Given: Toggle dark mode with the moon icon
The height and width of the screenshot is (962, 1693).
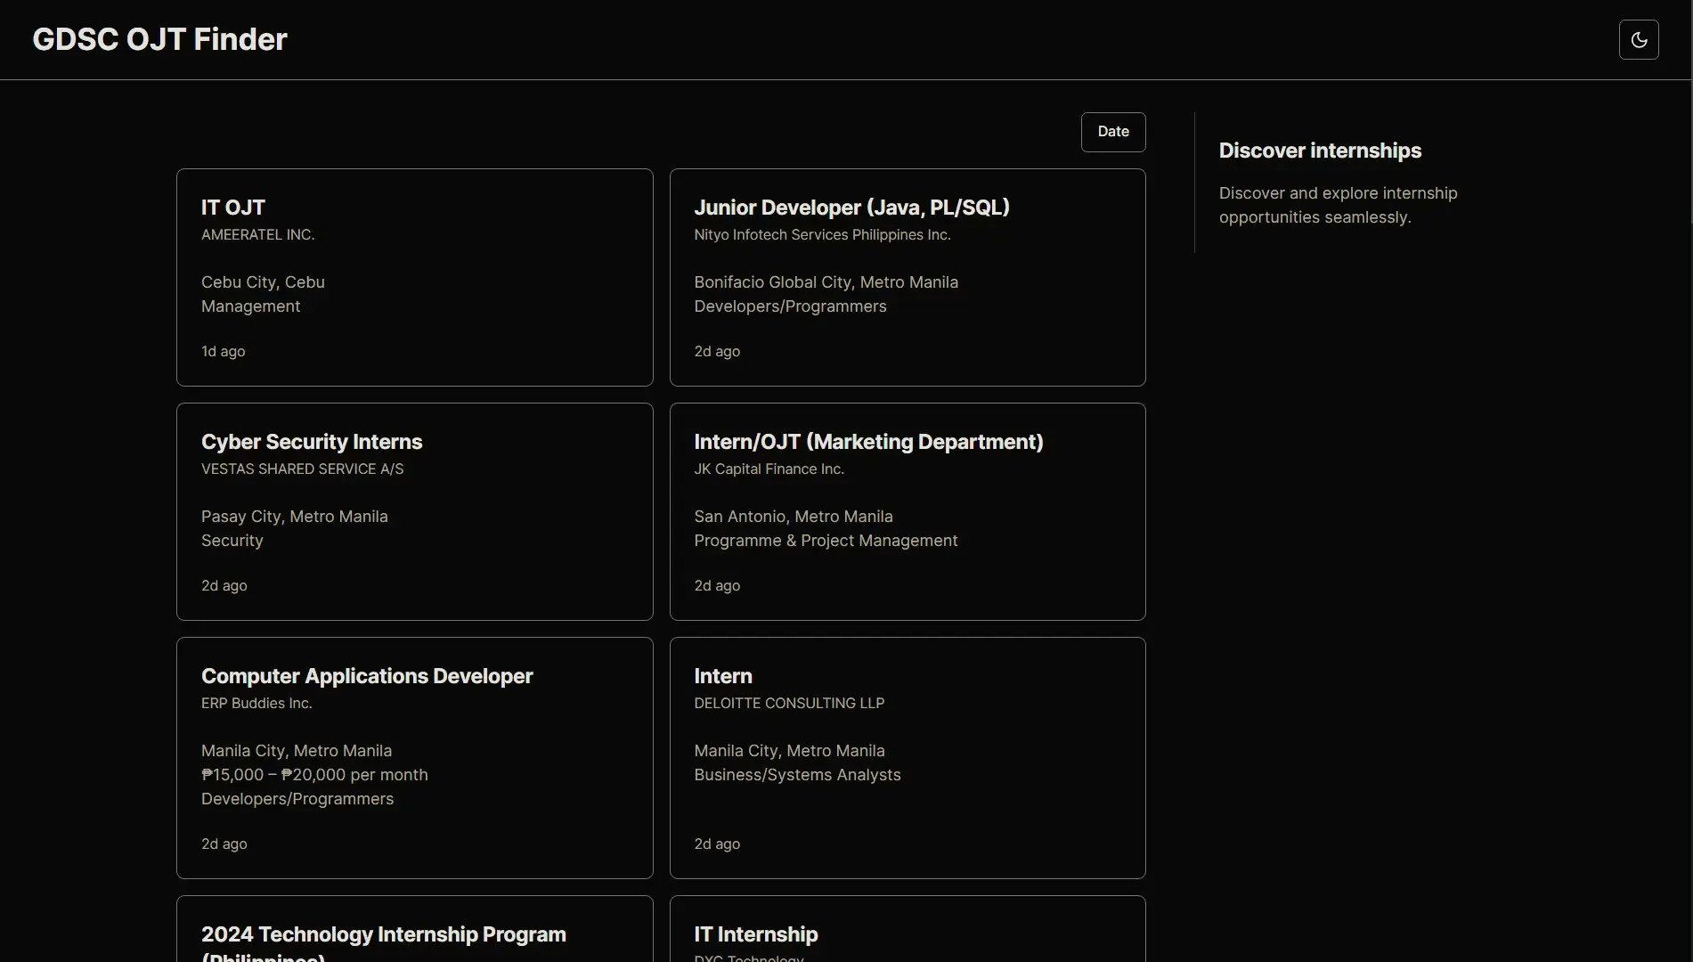Looking at the screenshot, I should point(1639,39).
